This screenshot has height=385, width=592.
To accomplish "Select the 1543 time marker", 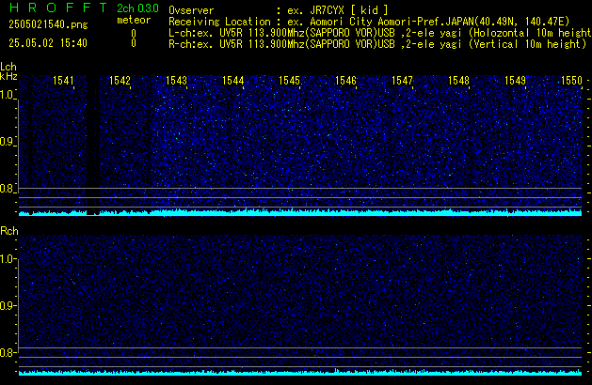I will click(x=176, y=81).
